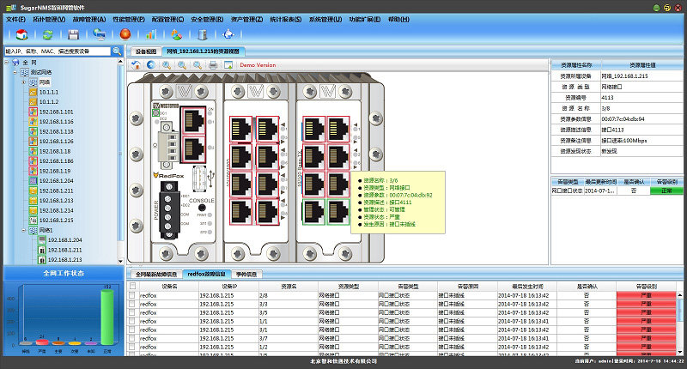Click the globe with monitor toolbar icon
This screenshot has width=687, height=369.
click(100, 34)
